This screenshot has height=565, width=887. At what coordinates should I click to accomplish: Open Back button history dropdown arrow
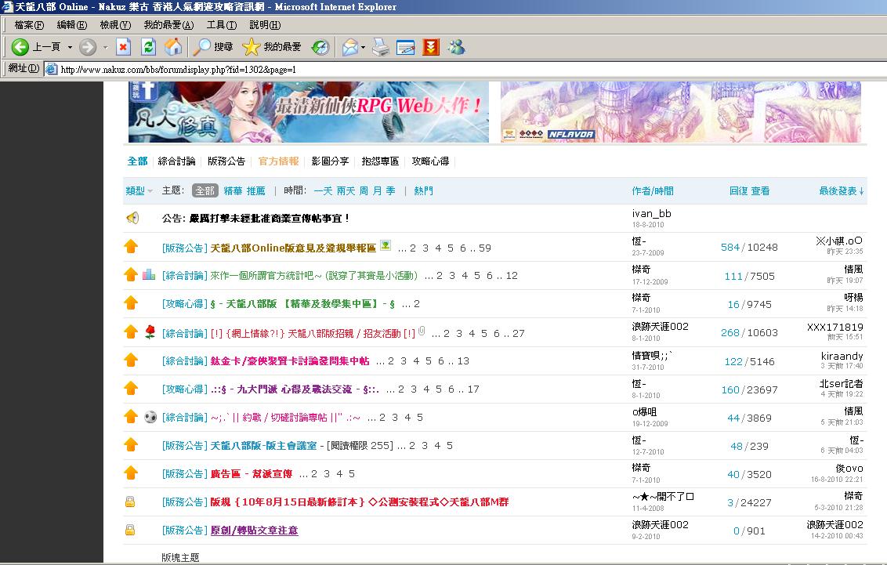[71, 47]
